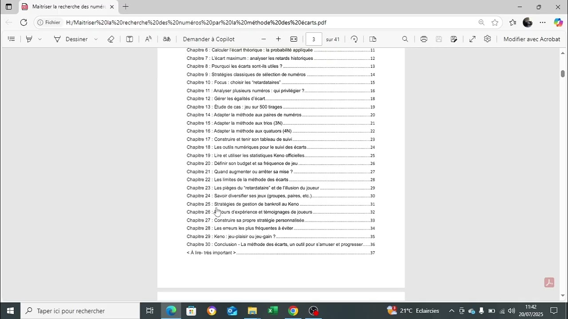Click Chapitre 27 Construire sa propre stratégie
The image size is (568, 319).
point(281,220)
